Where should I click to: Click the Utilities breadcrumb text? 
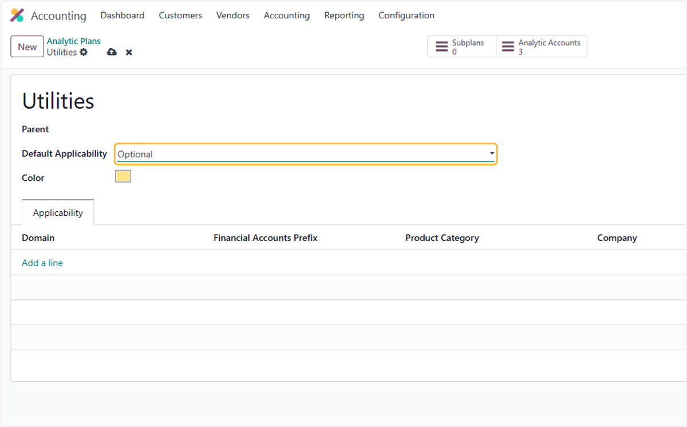[62, 52]
